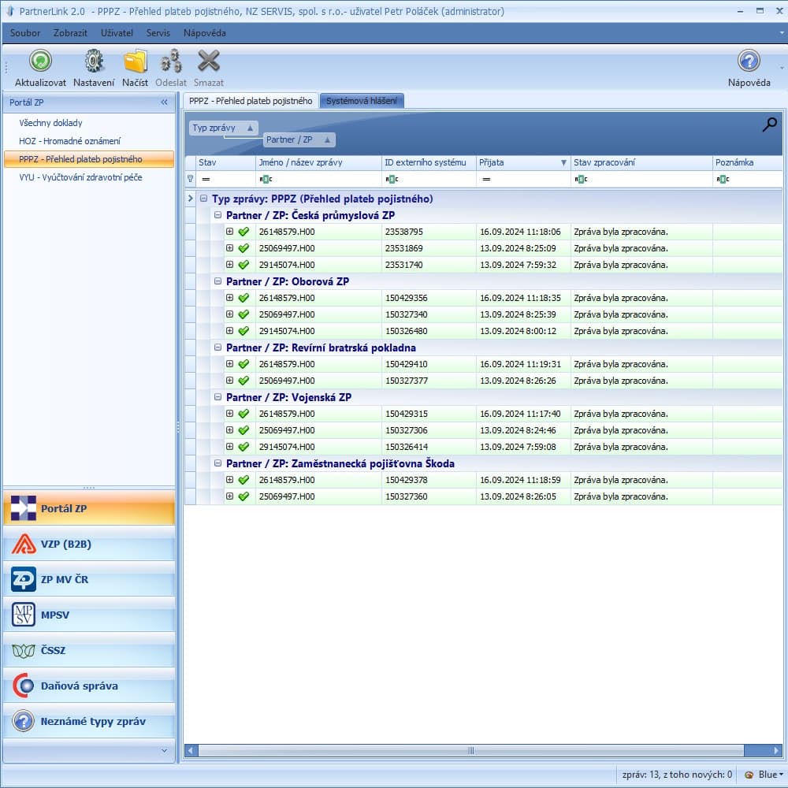
Task: Select Všechny doklady in left list
Action: (50, 123)
